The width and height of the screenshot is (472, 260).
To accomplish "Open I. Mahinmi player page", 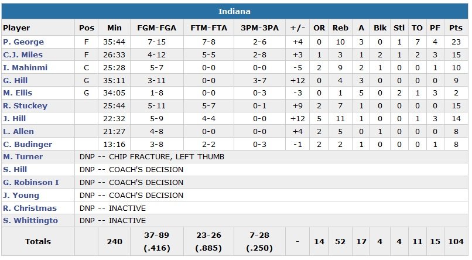I will pyautogui.click(x=25, y=68).
